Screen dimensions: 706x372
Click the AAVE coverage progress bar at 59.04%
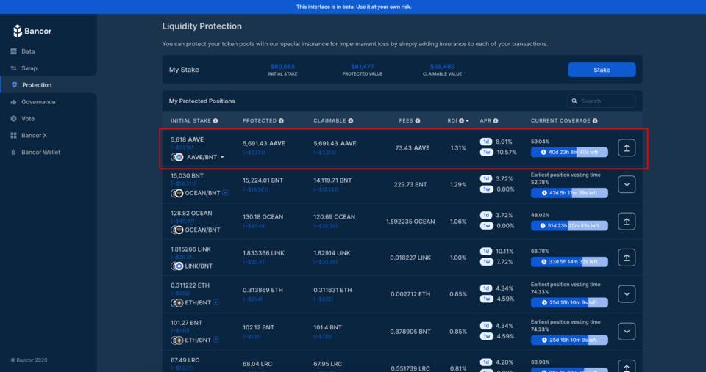(569, 153)
